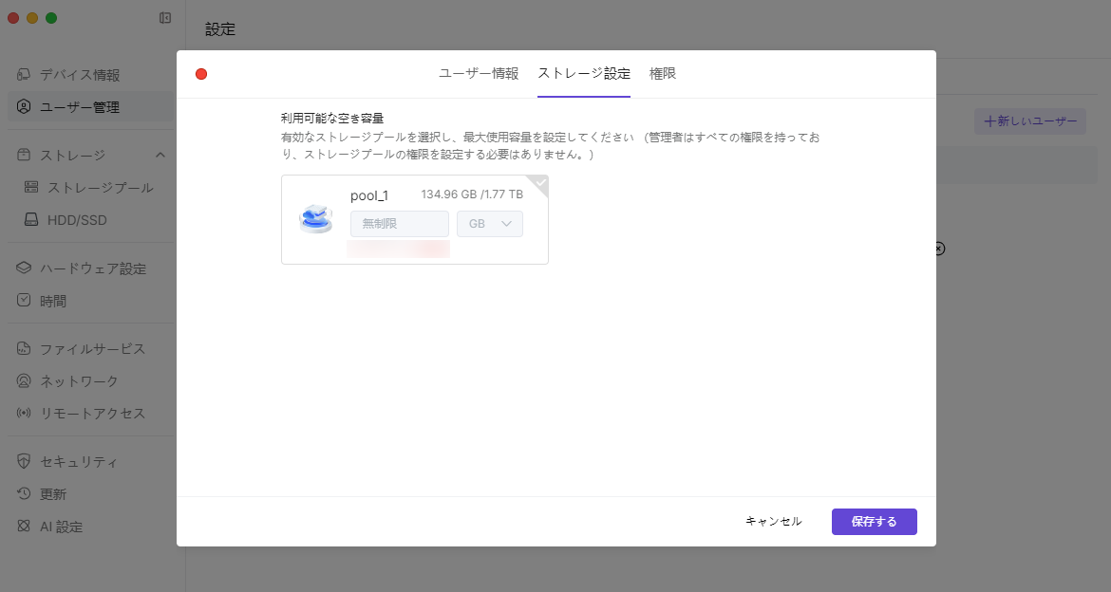The height and width of the screenshot is (592, 1111).
Task: Toggle pool_1 selection checkmark corner
Action: tap(539, 183)
